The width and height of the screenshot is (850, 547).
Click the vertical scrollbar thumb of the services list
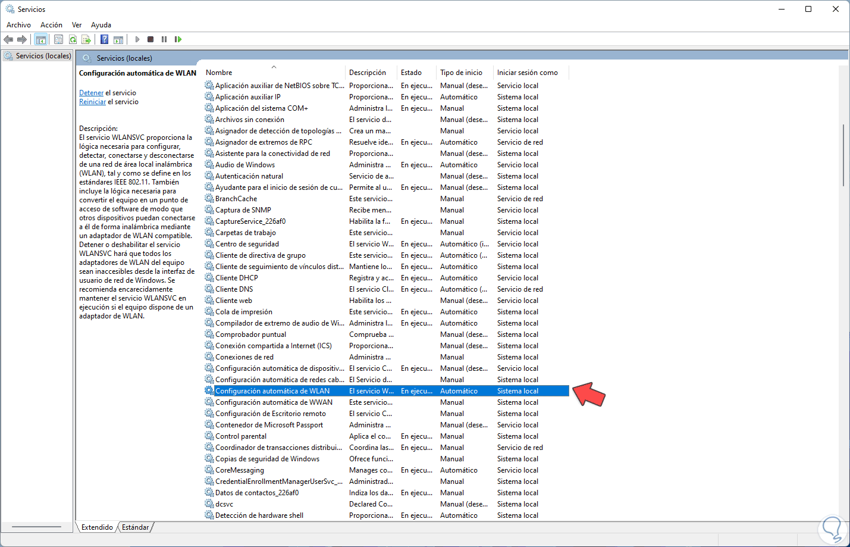(843, 155)
